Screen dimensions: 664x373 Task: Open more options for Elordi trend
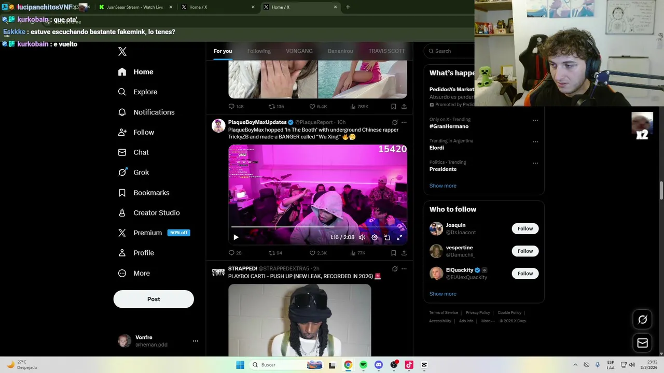(x=535, y=141)
